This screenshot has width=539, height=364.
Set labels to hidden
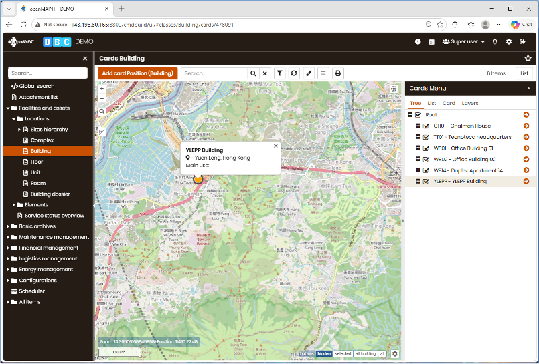[x=324, y=354]
